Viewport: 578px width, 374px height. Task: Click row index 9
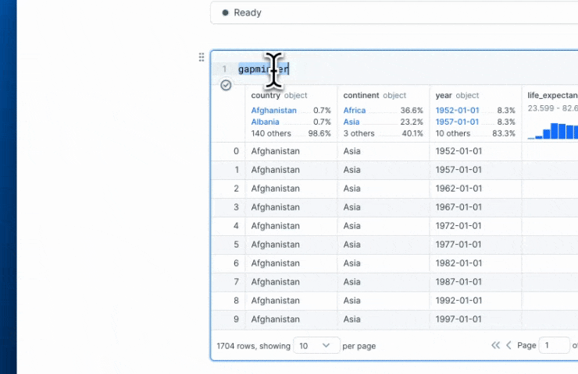click(236, 319)
